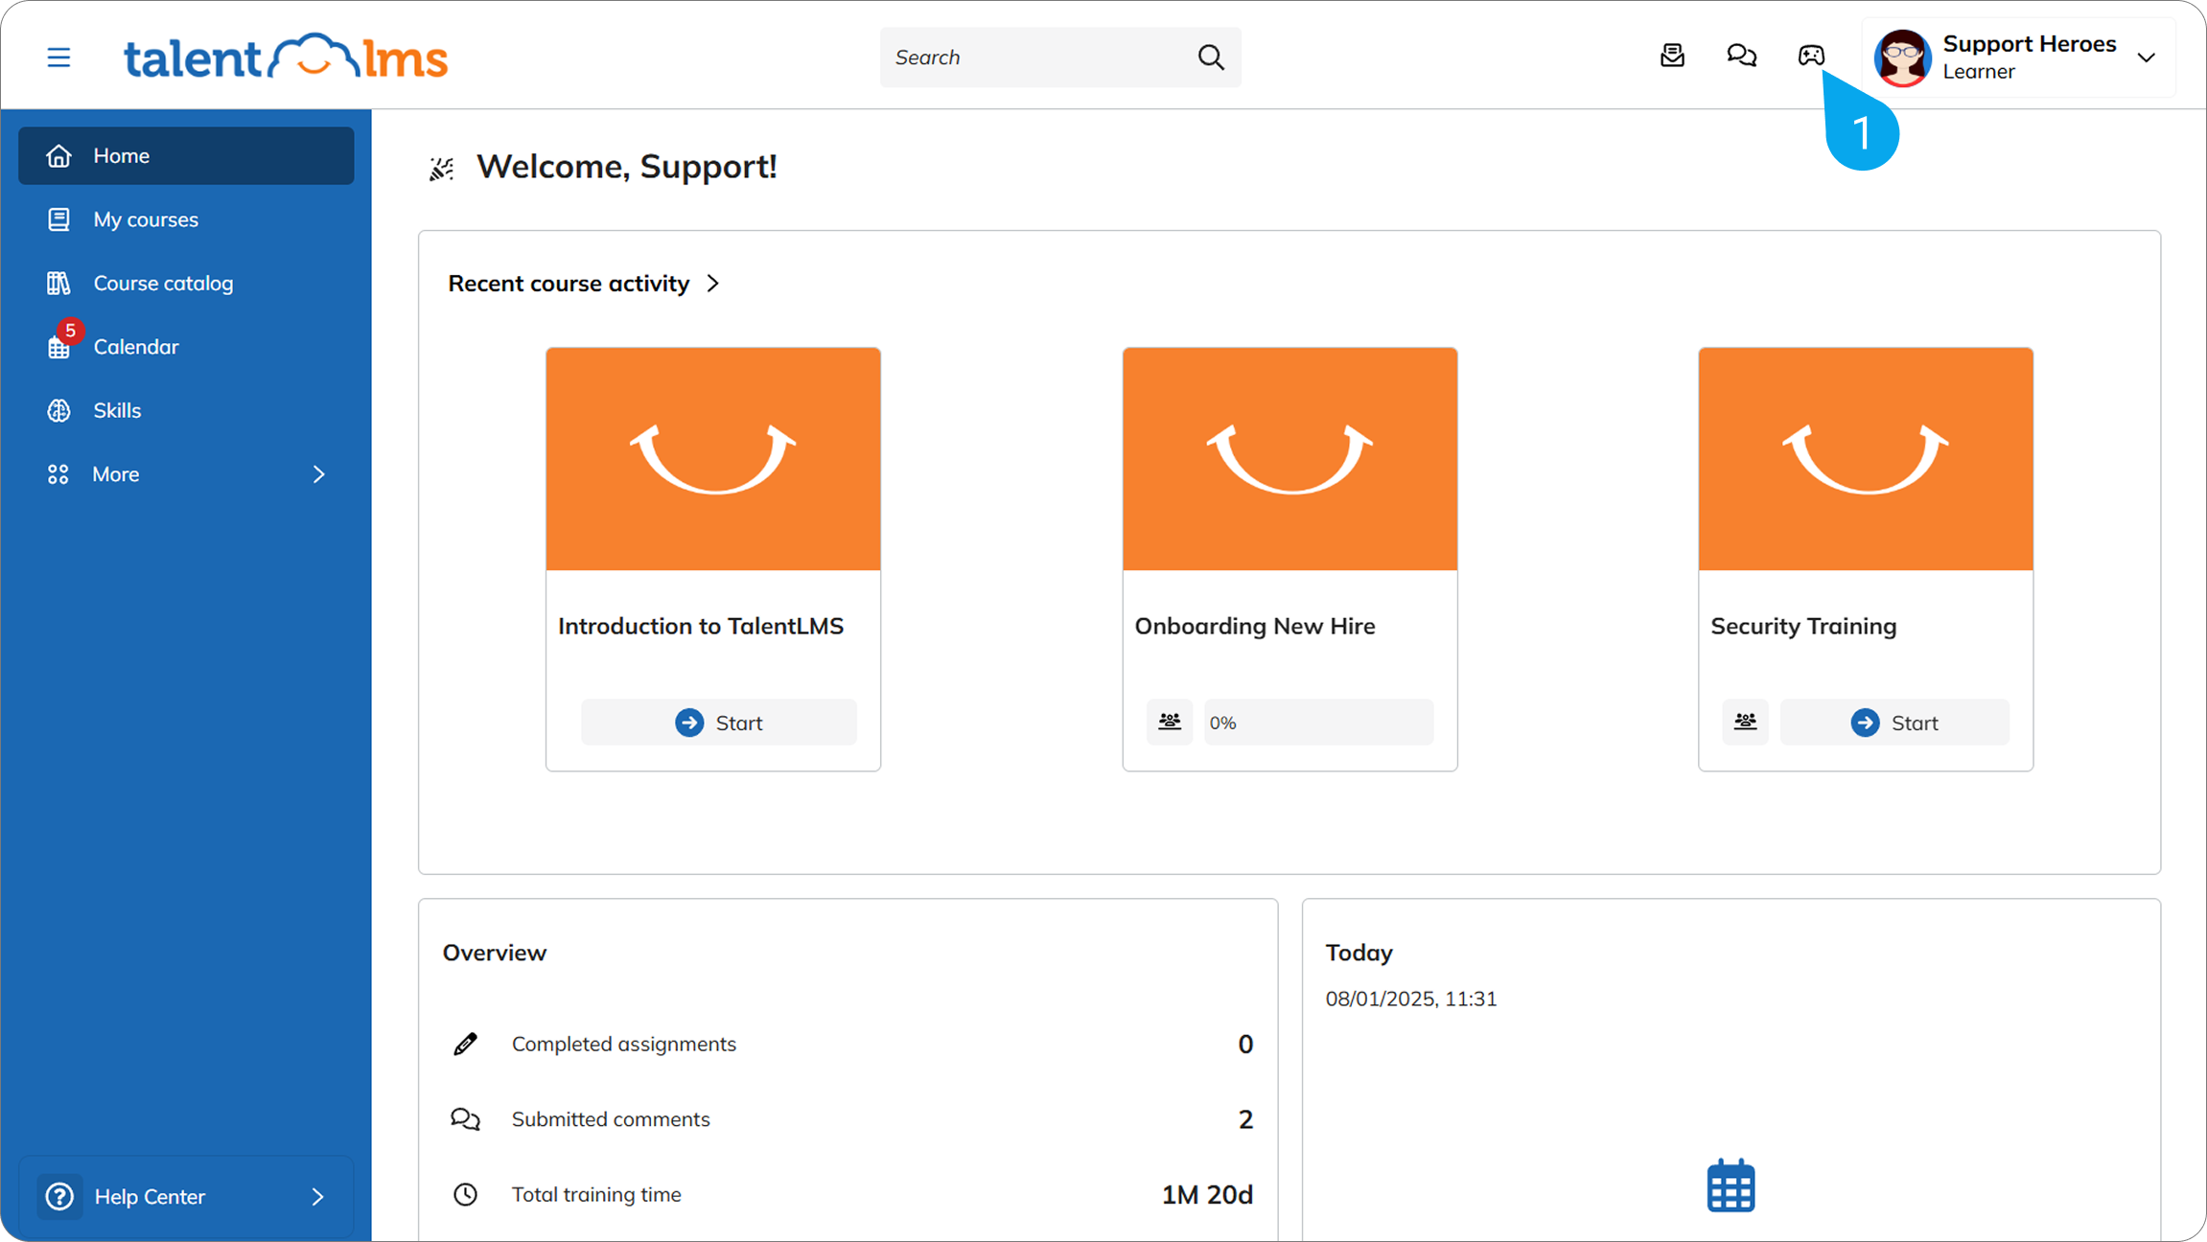The height and width of the screenshot is (1242, 2207).
Task: Select My courses in the sidebar
Action: tap(145, 218)
